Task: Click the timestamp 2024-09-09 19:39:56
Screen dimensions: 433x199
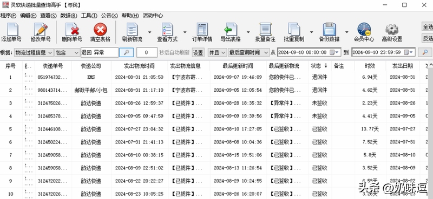Action: (x=238, y=116)
